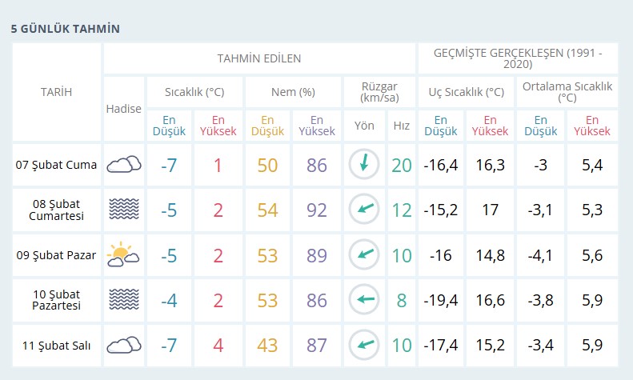Click the Ortalama Sıcaklık (°C) header

click(x=567, y=92)
